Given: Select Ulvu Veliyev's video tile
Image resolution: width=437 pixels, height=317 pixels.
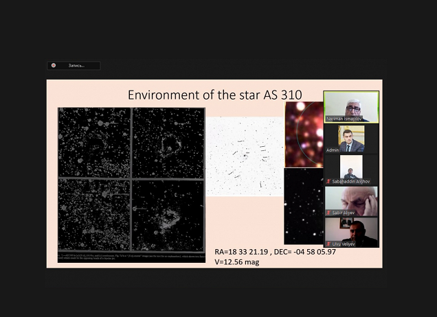Looking at the screenshot, I should click(351, 231).
